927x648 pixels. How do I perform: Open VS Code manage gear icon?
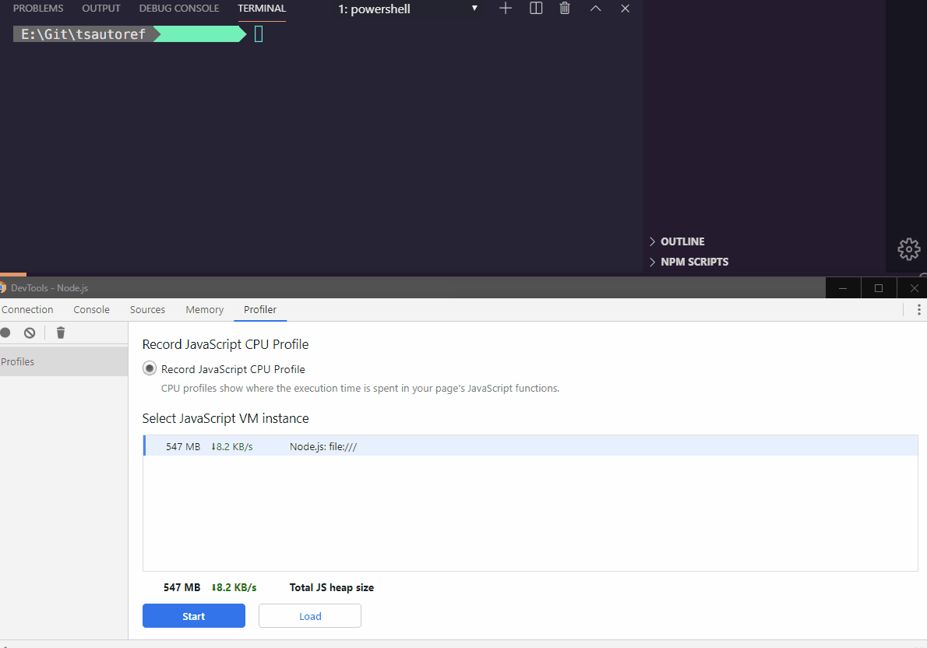coord(908,249)
